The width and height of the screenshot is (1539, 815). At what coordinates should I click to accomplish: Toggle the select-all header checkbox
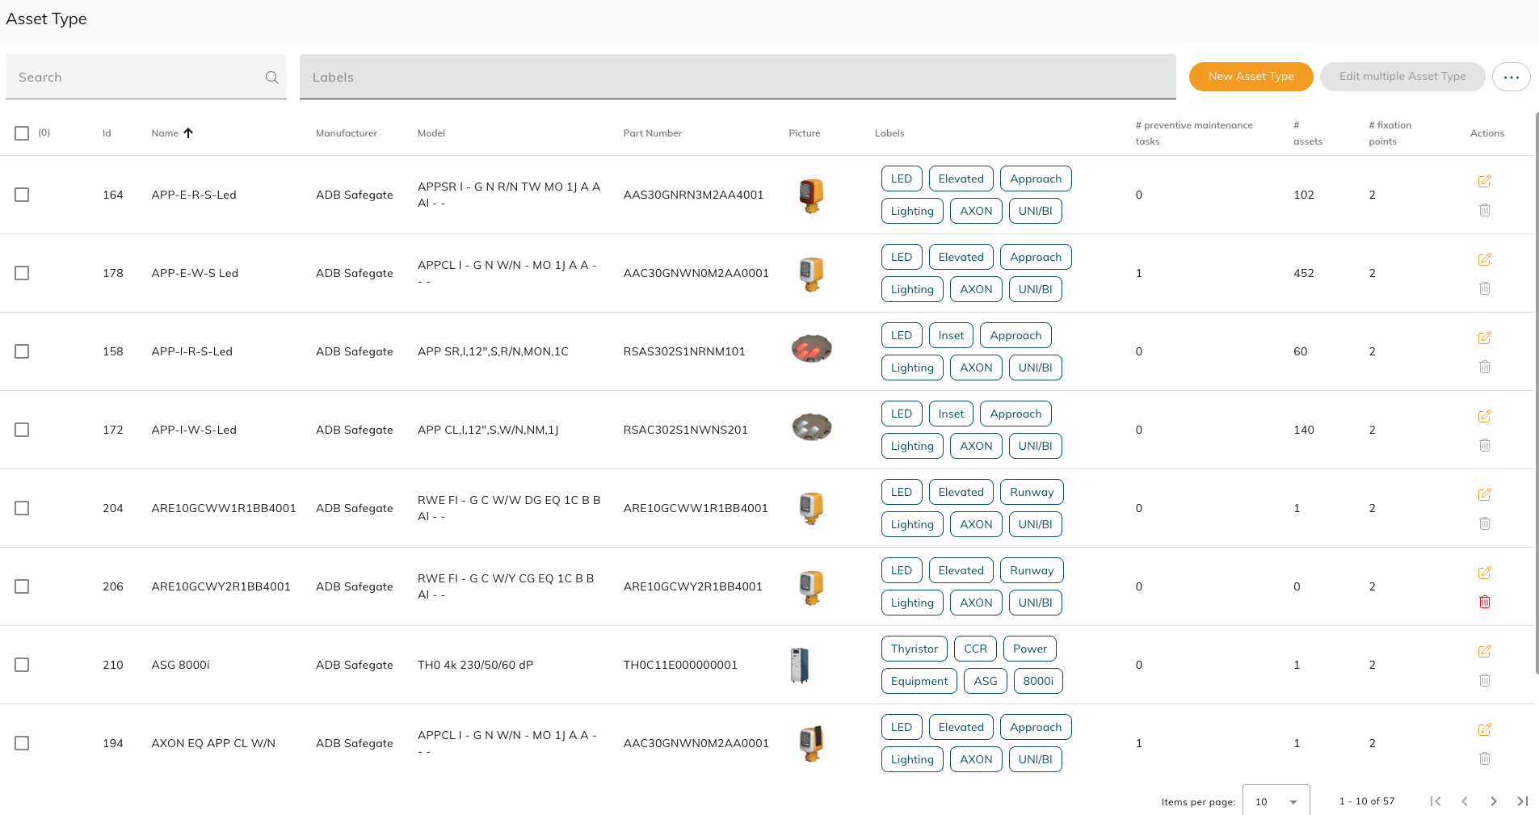pos(22,132)
